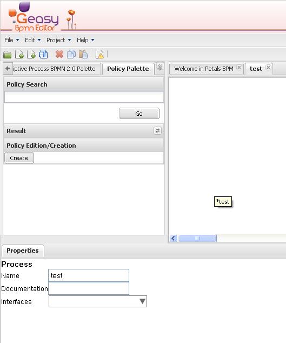This screenshot has width=286, height=343.
Task: Click the red X delete icon
Action: click(59, 54)
